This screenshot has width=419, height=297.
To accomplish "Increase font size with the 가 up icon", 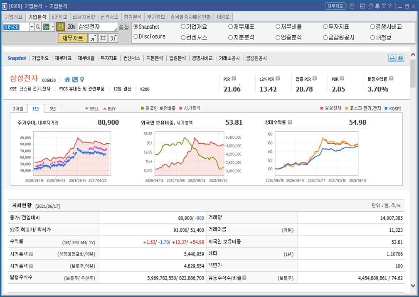I will tap(113, 38).
